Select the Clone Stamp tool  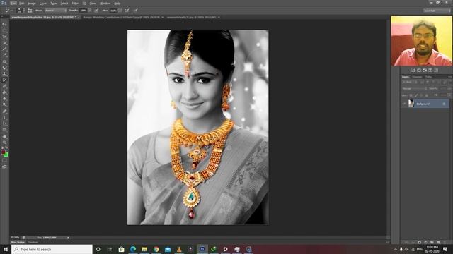(x=4, y=74)
